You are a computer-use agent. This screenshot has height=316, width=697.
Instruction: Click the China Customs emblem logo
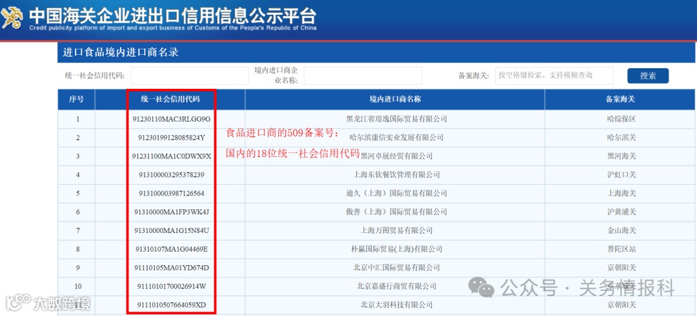pyautogui.click(x=12, y=19)
